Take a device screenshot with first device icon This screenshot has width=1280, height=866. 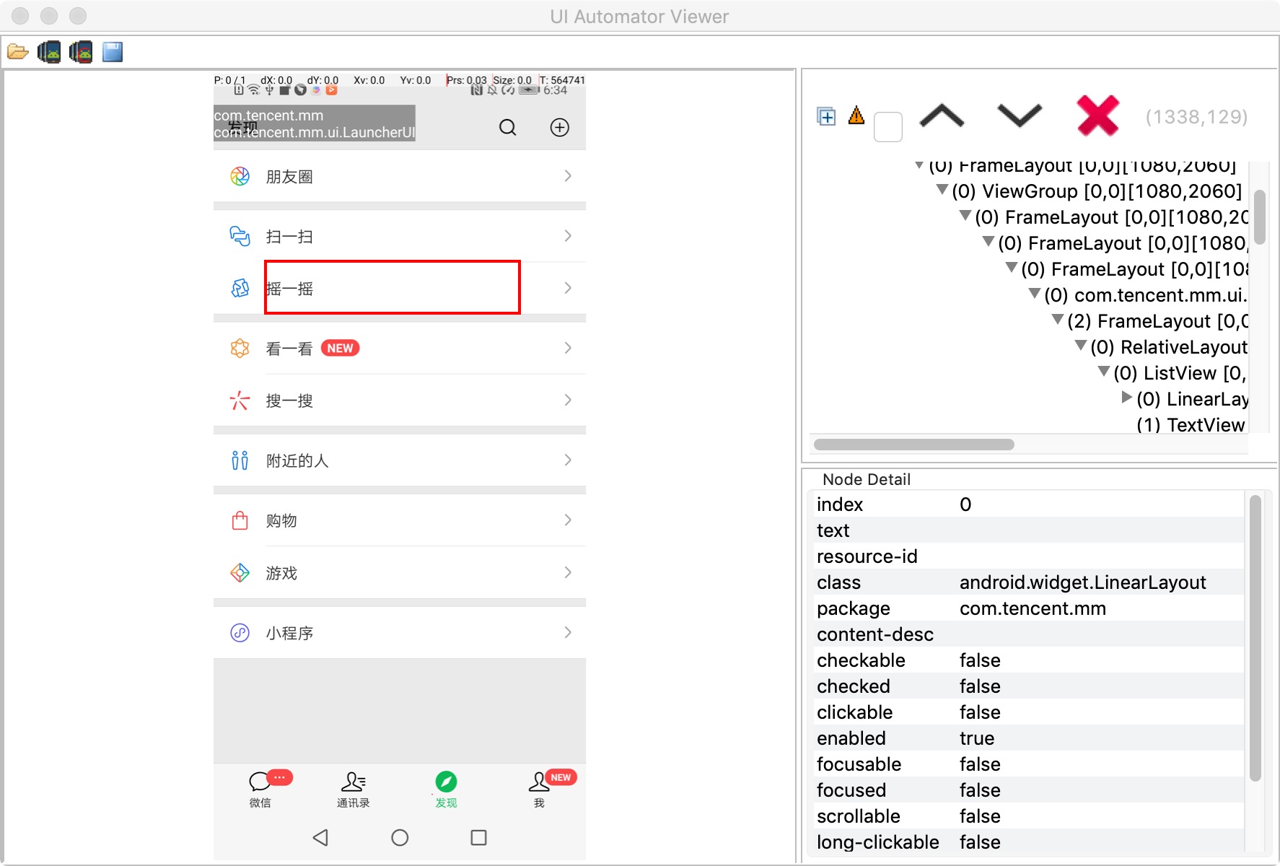point(49,52)
